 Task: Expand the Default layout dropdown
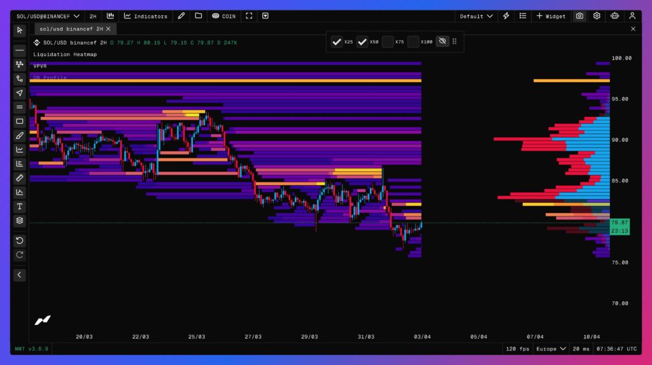pos(476,16)
